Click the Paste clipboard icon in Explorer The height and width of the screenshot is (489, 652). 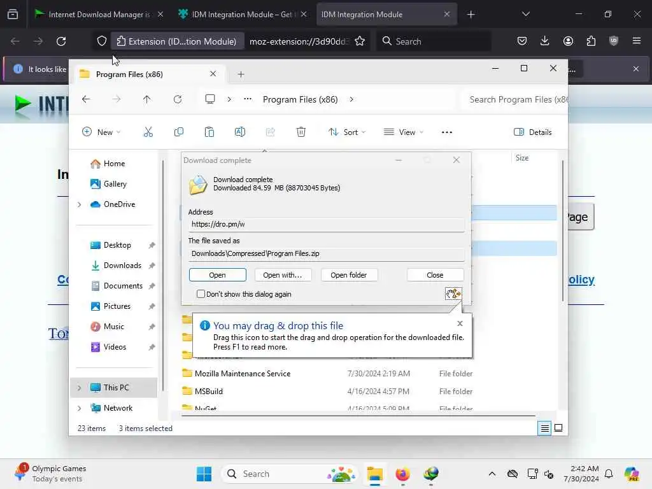[x=209, y=132]
